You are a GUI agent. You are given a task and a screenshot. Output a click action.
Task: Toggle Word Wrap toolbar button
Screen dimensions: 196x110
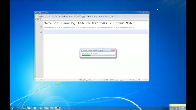click(x=79, y=17)
